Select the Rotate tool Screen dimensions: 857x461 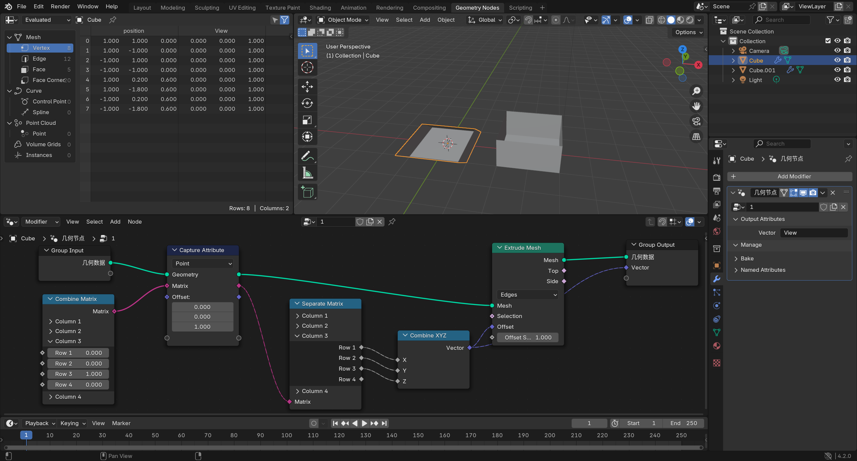coord(307,103)
